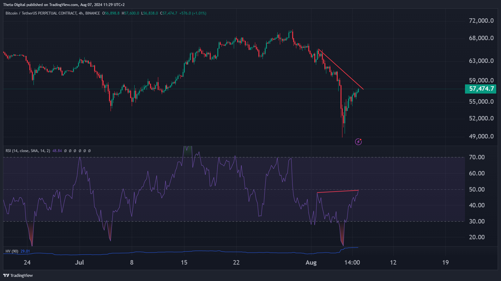Click the RSI indicator legend label
The image size is (501, 281).
point(28,151)
